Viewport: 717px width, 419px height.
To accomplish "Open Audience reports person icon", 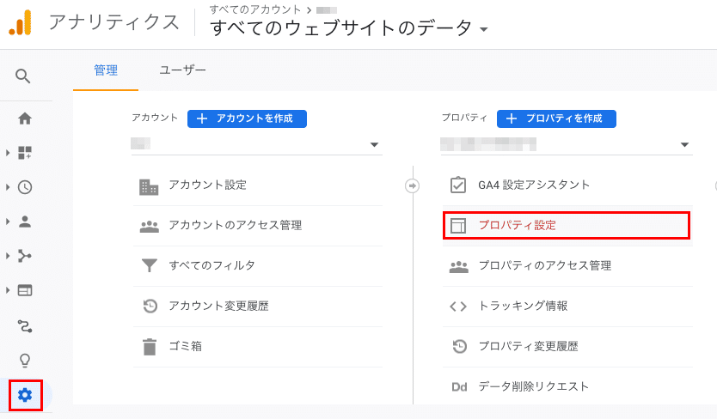I will [25, 222].
